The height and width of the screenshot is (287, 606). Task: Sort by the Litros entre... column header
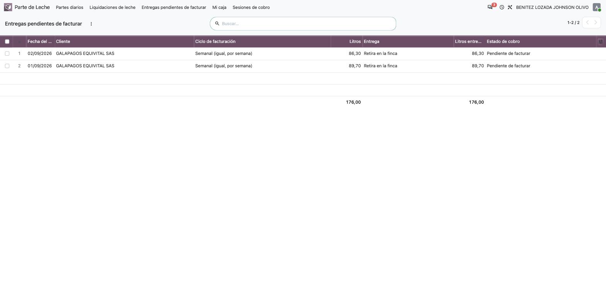(469, 41)
